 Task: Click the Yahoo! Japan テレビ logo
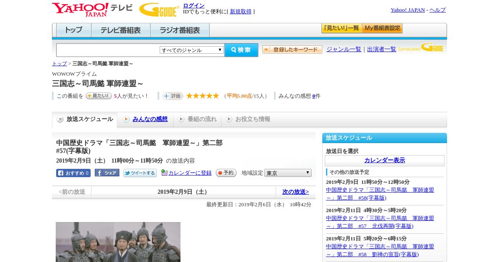point(92,10)
